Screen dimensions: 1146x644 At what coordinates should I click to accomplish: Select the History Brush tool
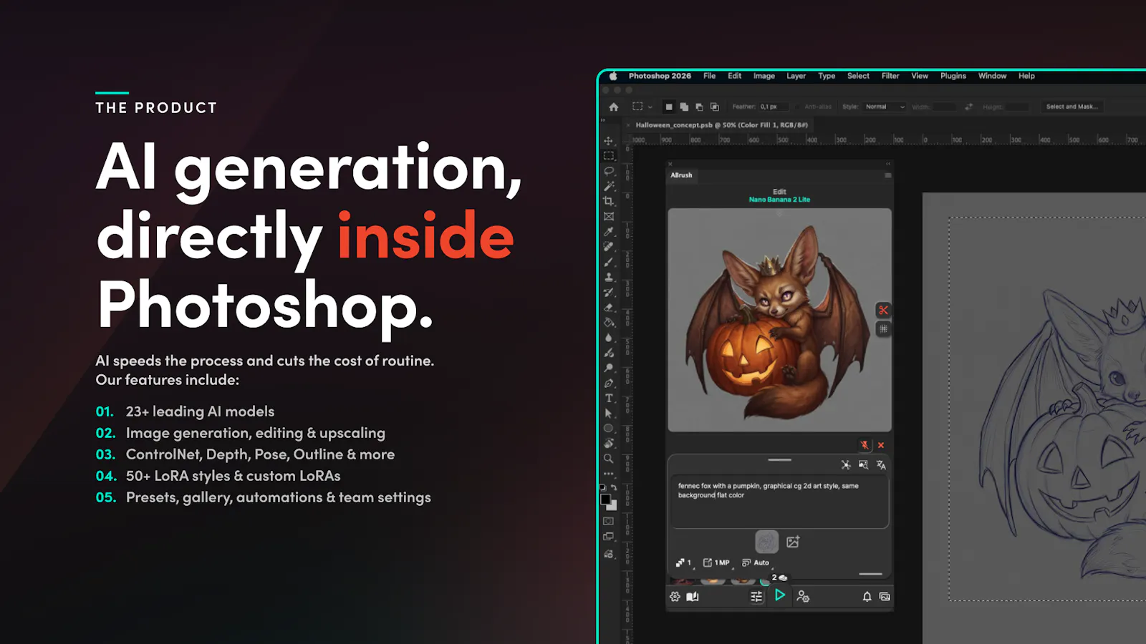pos(609,292)
